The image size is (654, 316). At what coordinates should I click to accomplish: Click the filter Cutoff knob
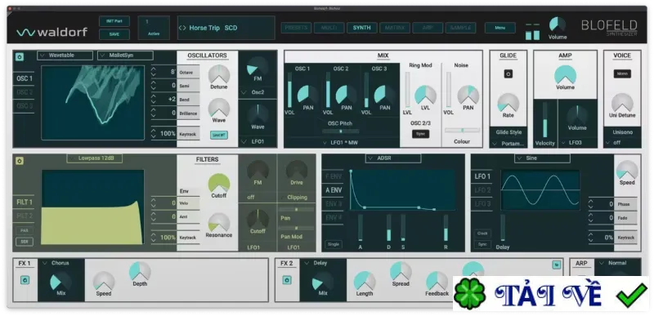[219, 183]
